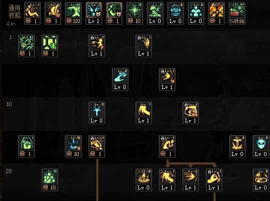Screen dimensions: 270x201
Task: Click the green Lv 110 mastered skill
Action: (73, 13)
